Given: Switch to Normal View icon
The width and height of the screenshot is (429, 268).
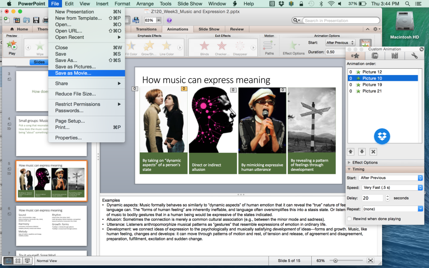Looking at the screenshot, I should pos(8,260).
